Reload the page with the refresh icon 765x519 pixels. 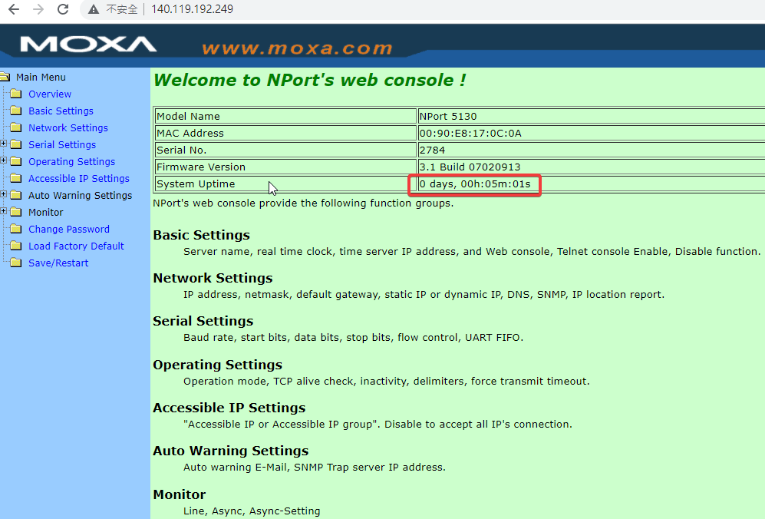pos(63,9)
